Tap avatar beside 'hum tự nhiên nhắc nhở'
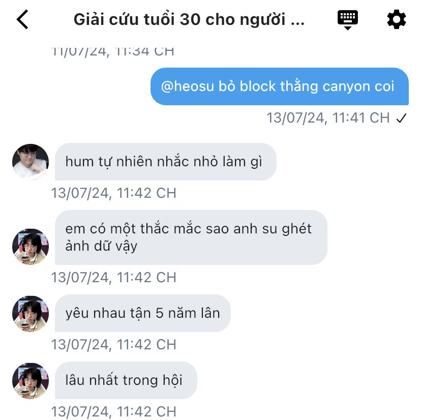The image size is (421, 420). click(x=31, y=162)
